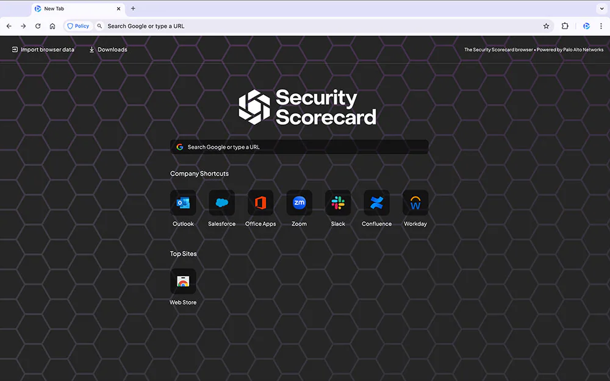610x381 pixels.
Task: Open the Web Store under Top Sites
Action: pos(183,282)
